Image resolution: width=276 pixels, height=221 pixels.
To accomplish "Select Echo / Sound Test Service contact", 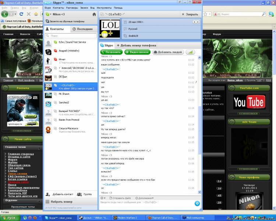I will pyautogui.click(x=71, y=43).
